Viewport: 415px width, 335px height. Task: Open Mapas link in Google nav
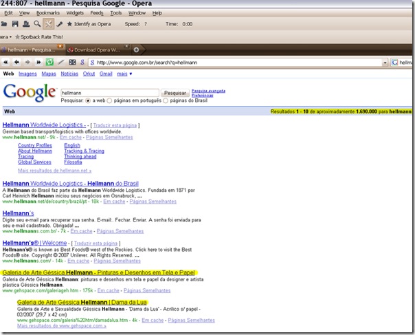(49, 74)
